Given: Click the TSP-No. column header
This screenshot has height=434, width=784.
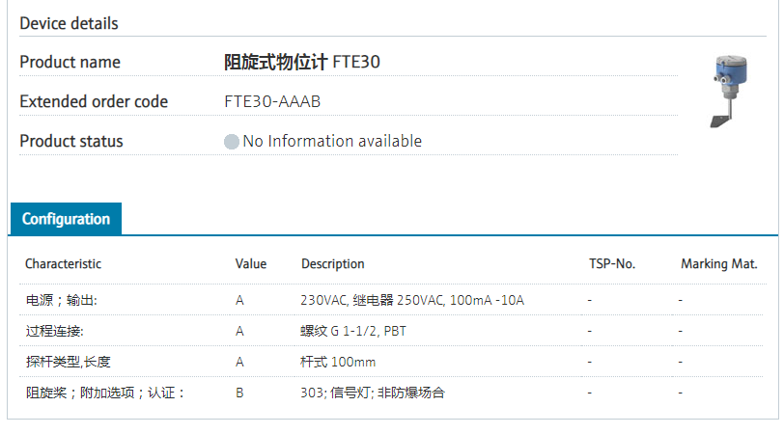Looking at the screenshot, I should tap(612, 263).
